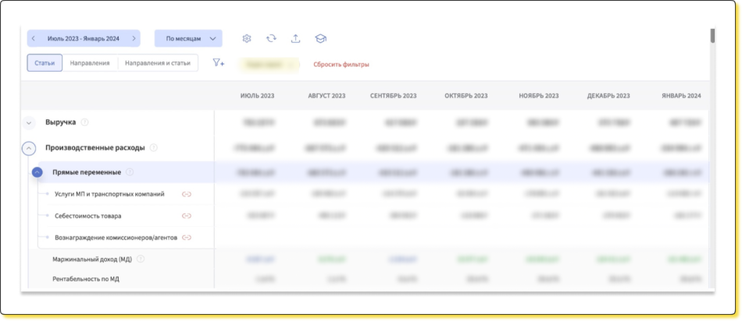This screenshot has width=742, height=321.
Task: Collapse the Производственные расходы section
Action: [x=29, y=147]
